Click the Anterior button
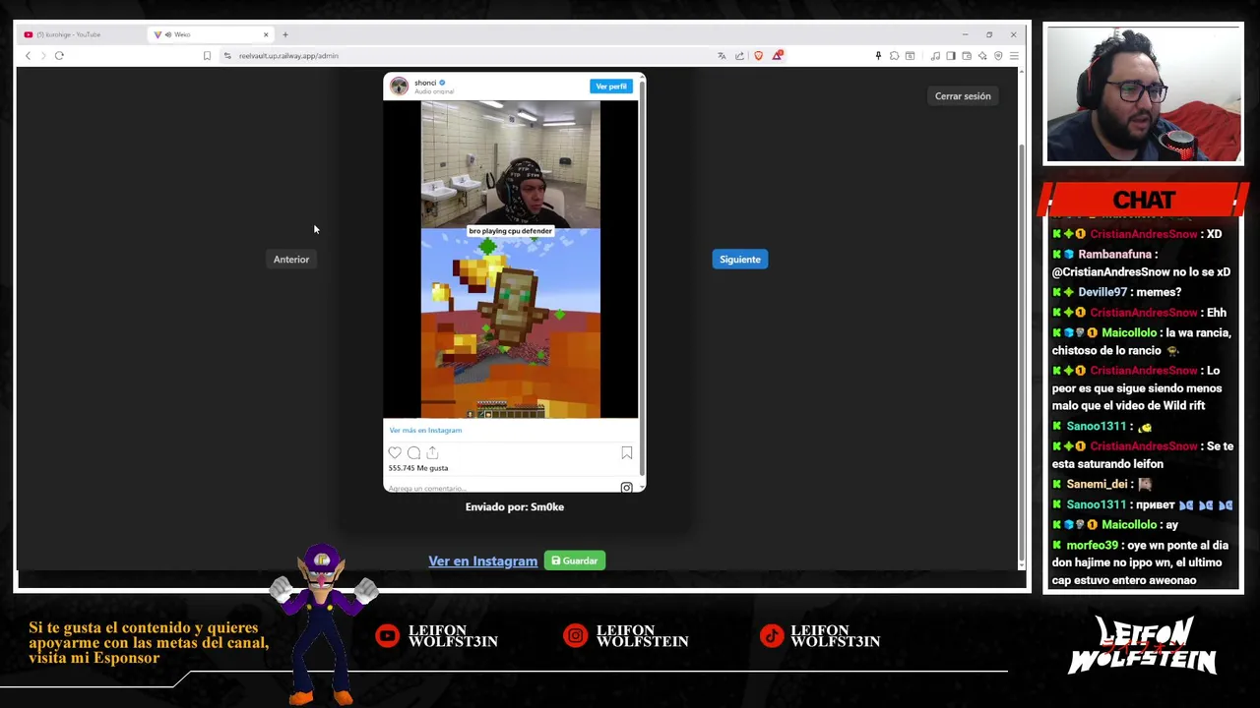 291,260
